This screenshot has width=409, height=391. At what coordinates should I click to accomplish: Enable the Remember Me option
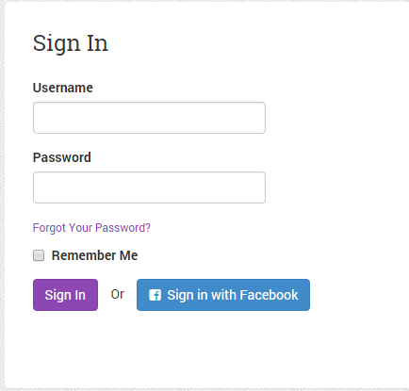tap(39, 255)
